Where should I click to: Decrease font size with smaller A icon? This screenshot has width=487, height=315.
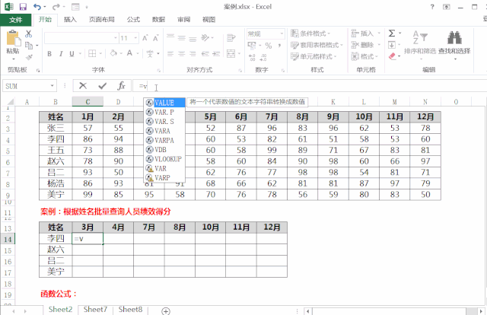tap(155, 38)
